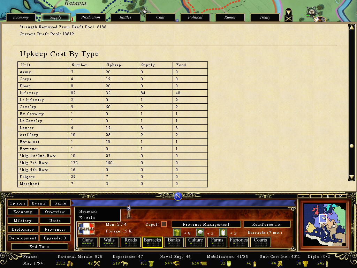Click scrollbar down arrow in report
The width and height of the screenshot is (357, 268).
coord(351,177)
